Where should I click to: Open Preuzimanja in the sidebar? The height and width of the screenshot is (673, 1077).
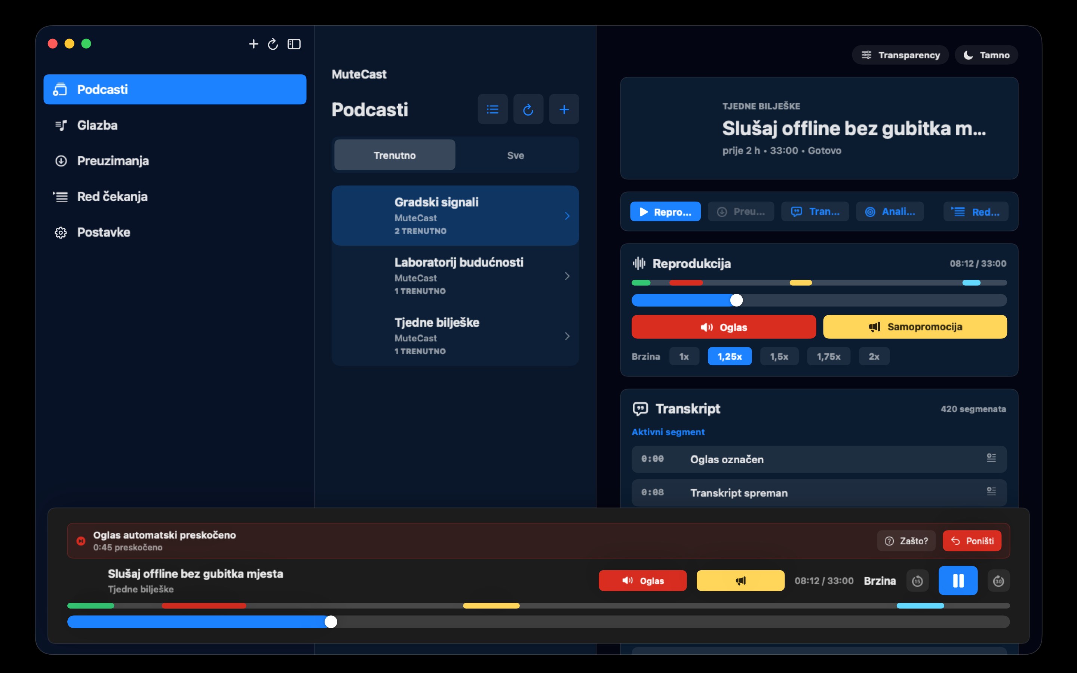pyautogui.click(x=175, y=161)
